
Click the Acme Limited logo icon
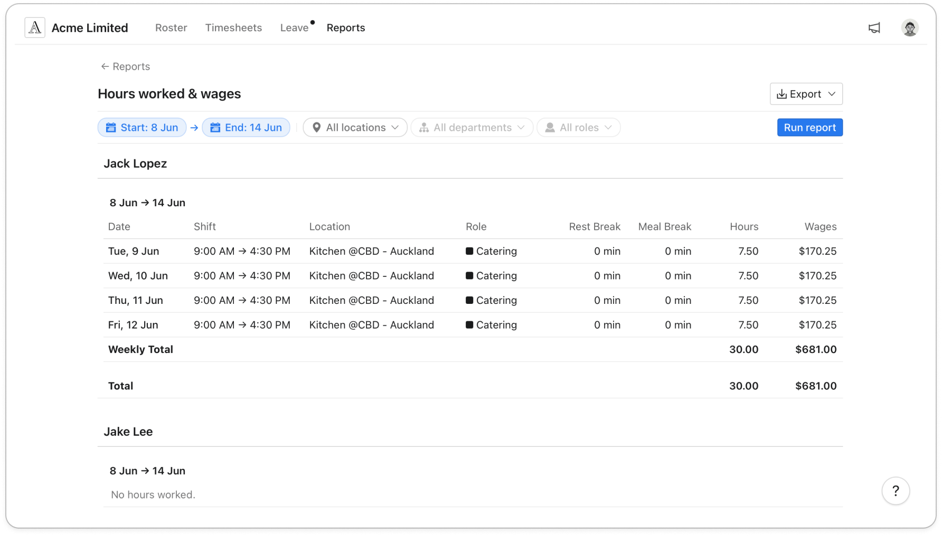[35, 27]
